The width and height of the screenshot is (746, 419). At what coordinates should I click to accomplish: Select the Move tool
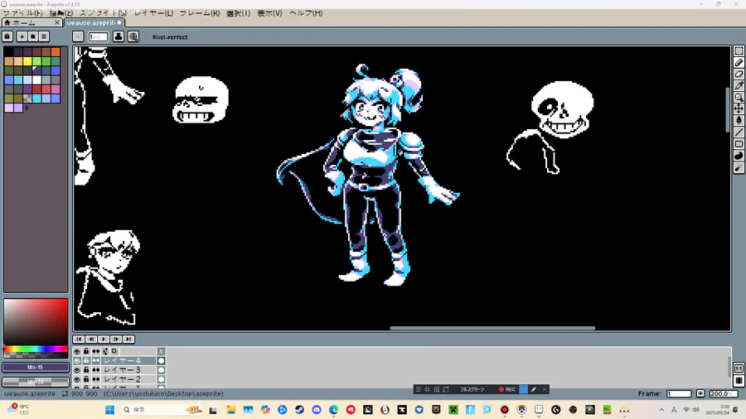739,108
